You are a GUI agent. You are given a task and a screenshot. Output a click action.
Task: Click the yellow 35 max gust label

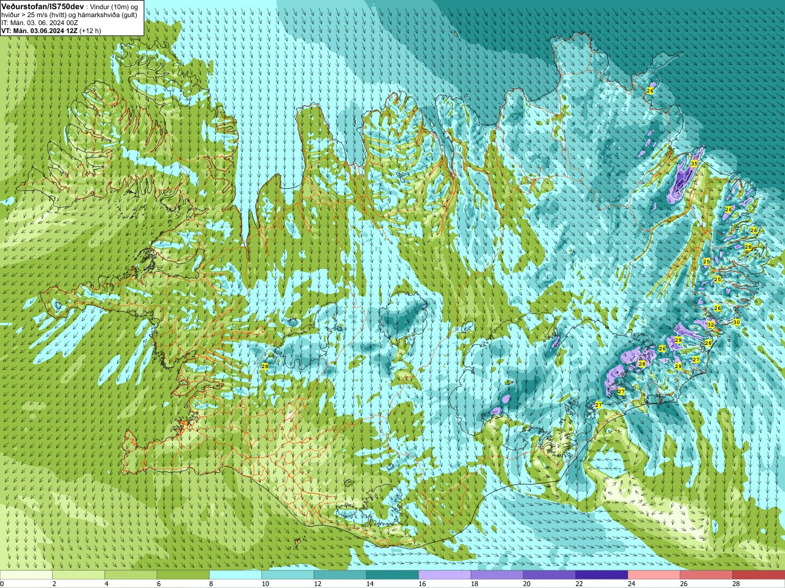(x=694, y=164)
